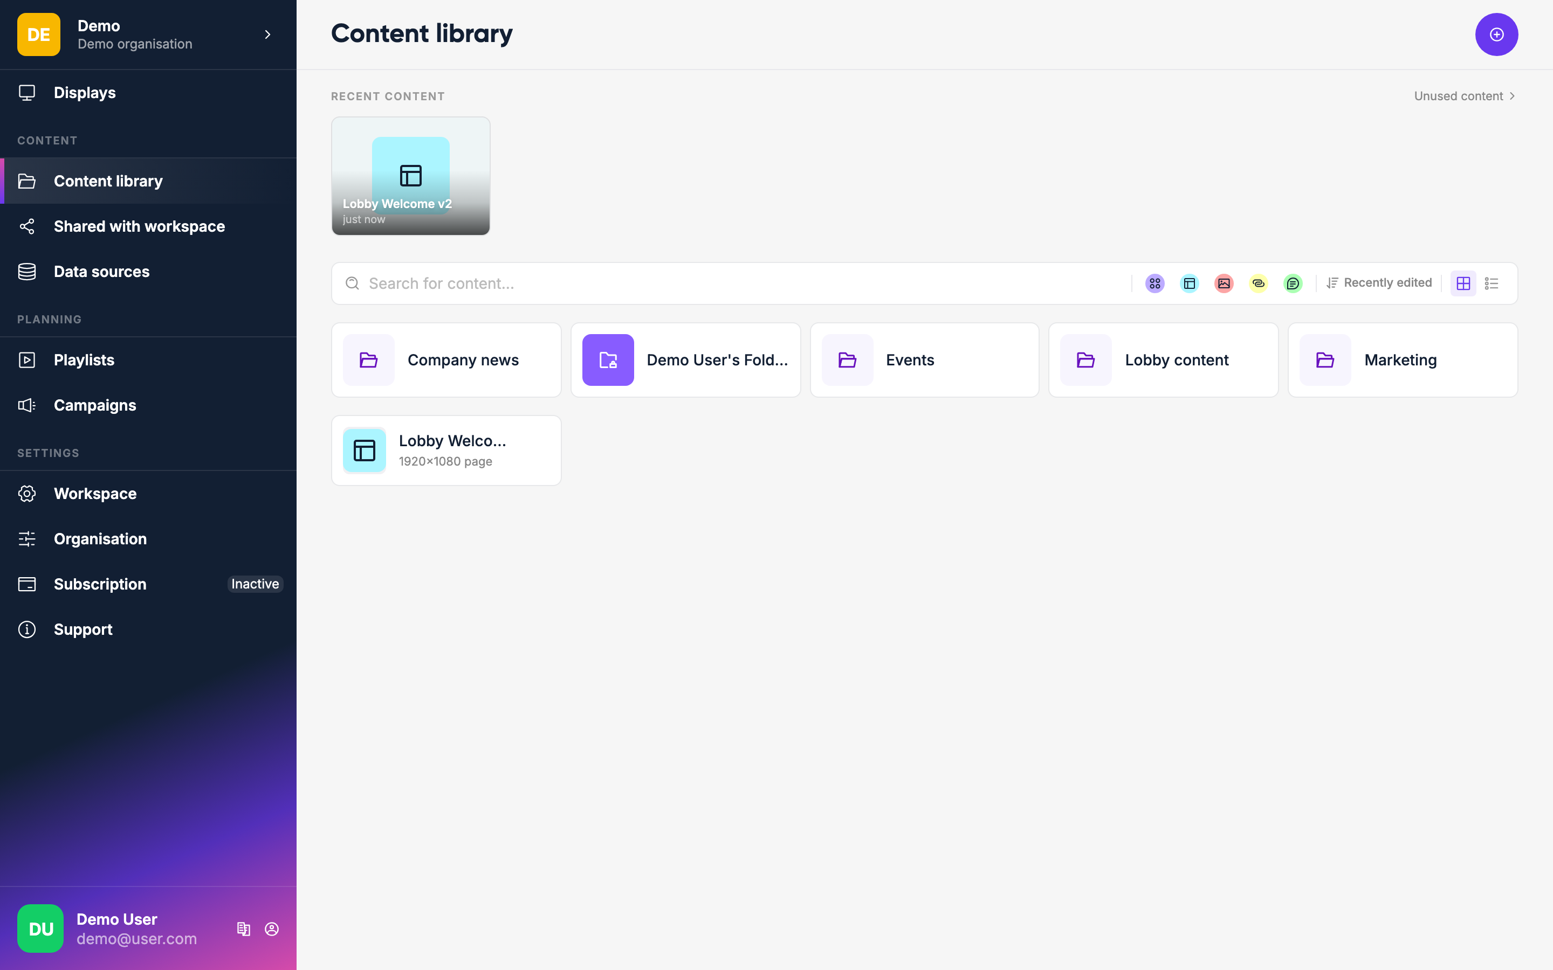The height and width of the screenshot is (970, 1553).
Task: Click the purple create content button
Action: coord(1496,34)
